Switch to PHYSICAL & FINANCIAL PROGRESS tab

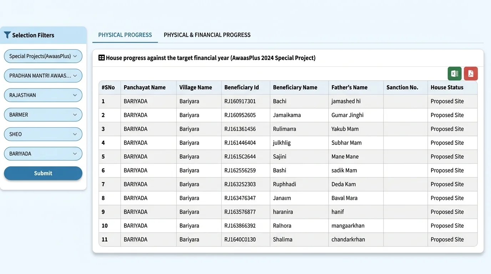click(x=207, y=35)
